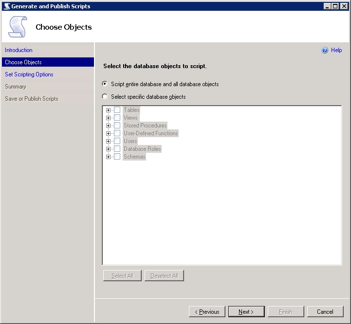Go back with the Previous button

pos(207,312)
